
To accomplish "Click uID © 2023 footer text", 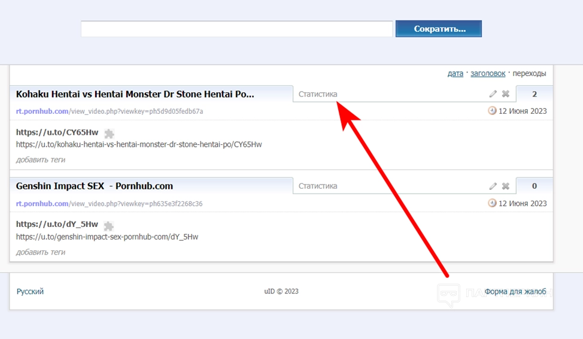I will (x=281, y=291).
